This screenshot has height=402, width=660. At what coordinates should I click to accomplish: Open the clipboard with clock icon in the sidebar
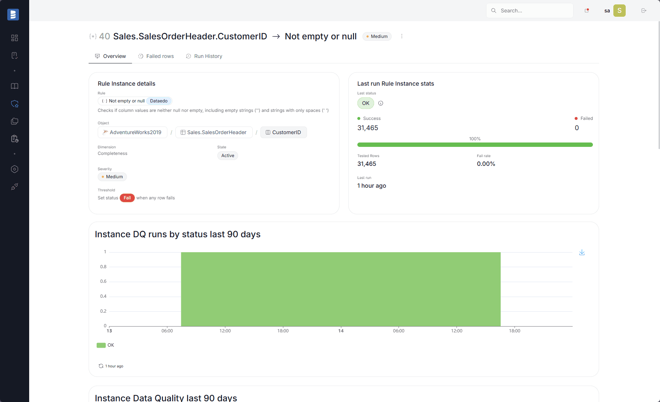(15, 139)
